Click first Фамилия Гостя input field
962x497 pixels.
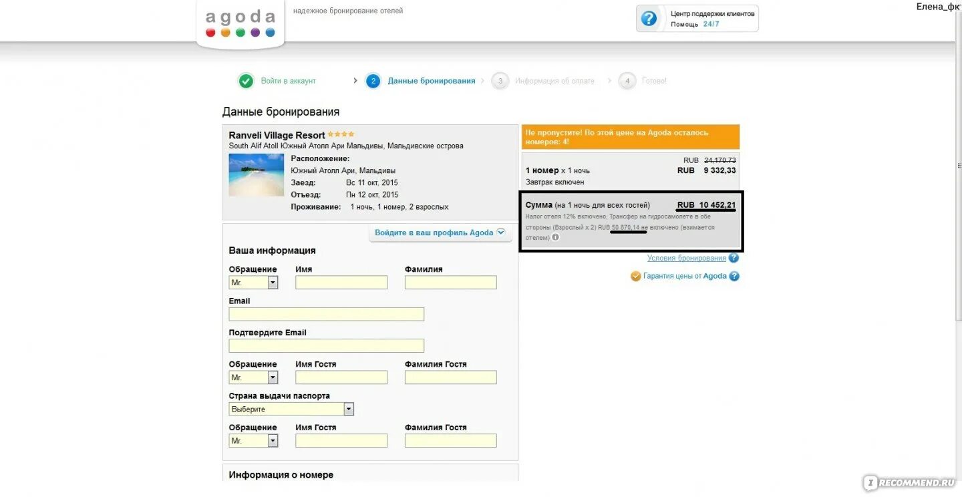tap(451, 377)
